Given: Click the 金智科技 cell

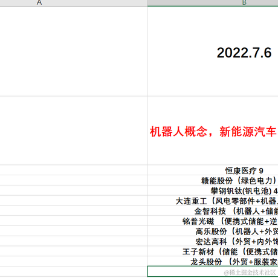Looking at the screenshot, I should tap(213, 211).
